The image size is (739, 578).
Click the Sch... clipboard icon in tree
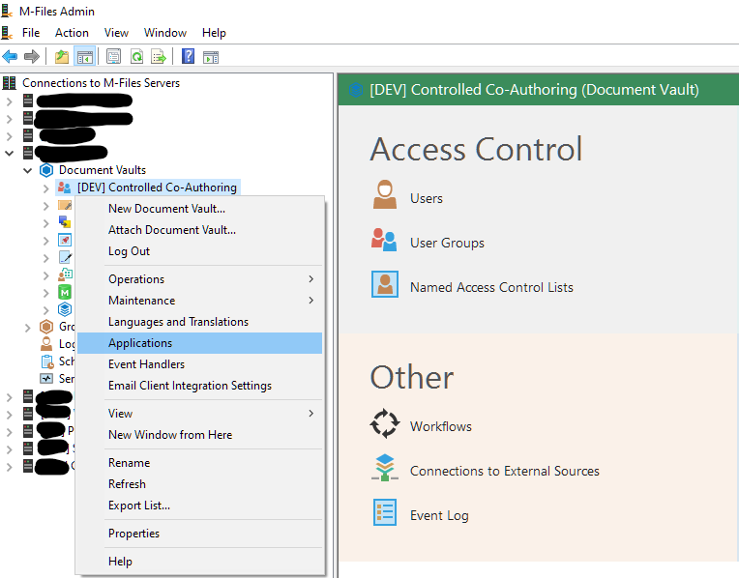tap(47, 361)
